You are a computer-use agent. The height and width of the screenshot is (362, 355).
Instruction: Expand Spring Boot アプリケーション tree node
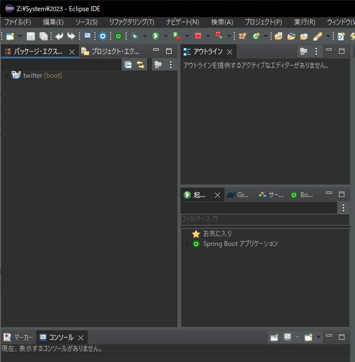187,244
